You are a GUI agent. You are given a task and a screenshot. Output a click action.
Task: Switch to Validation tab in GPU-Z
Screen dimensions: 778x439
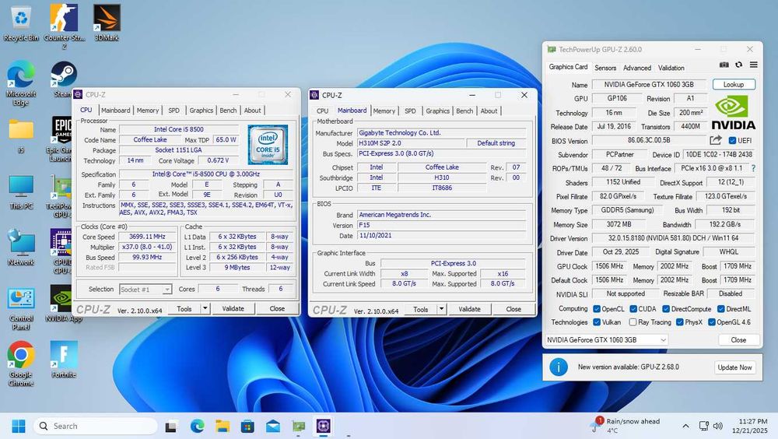point(671,68)
